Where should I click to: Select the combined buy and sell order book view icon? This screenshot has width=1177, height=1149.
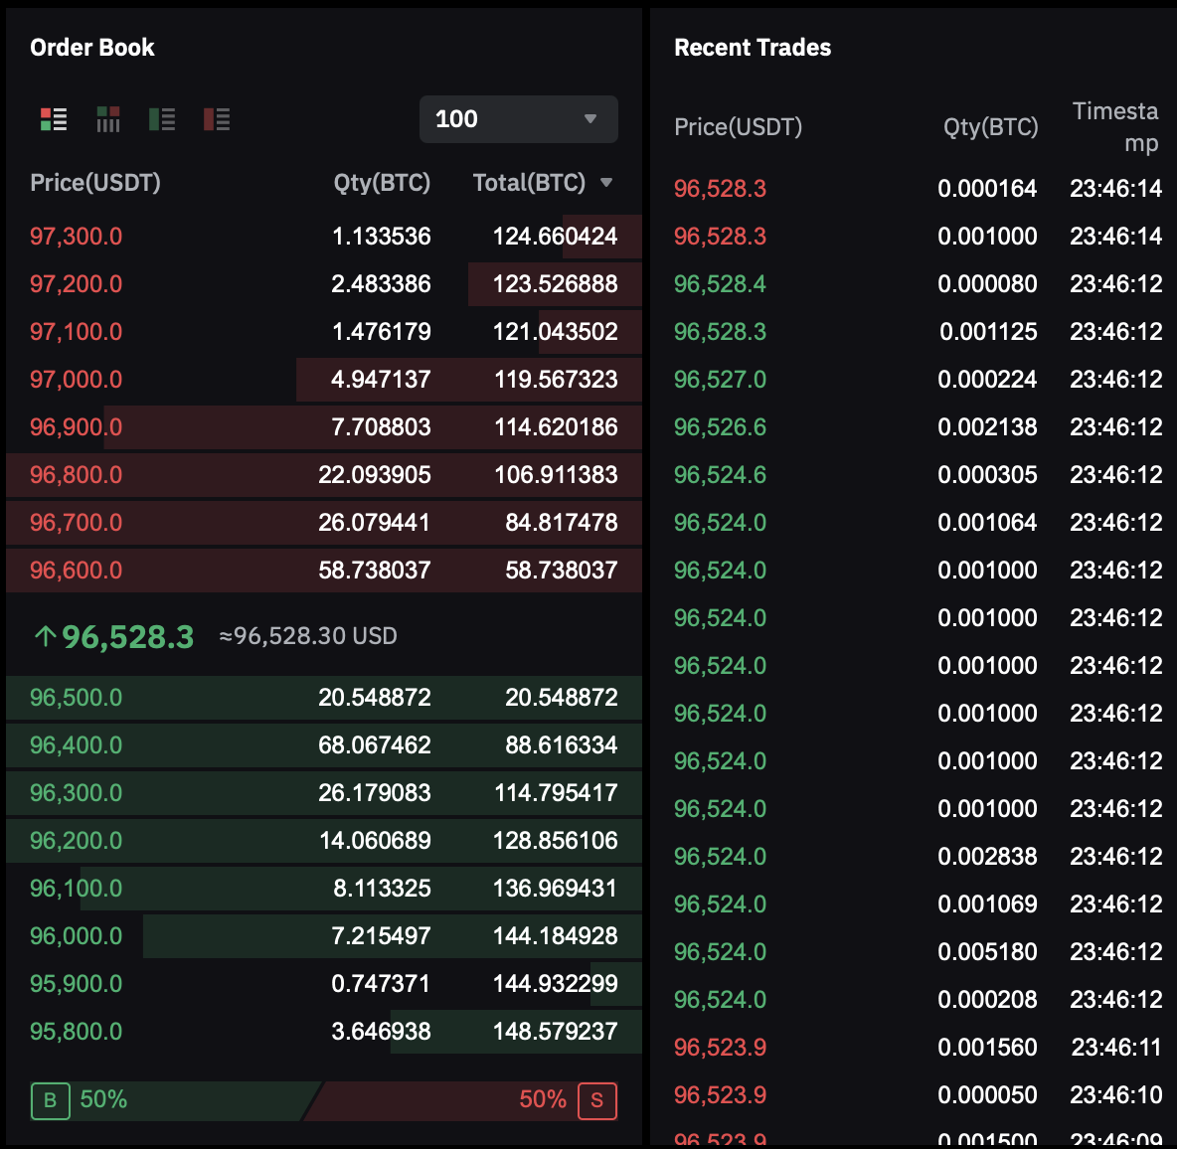pyautogui.click(x=54, y=119)
